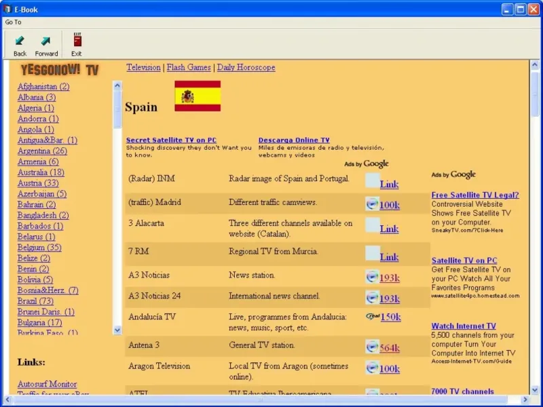
Task: Select Albania (3) in country list
Action: [37, 97]
